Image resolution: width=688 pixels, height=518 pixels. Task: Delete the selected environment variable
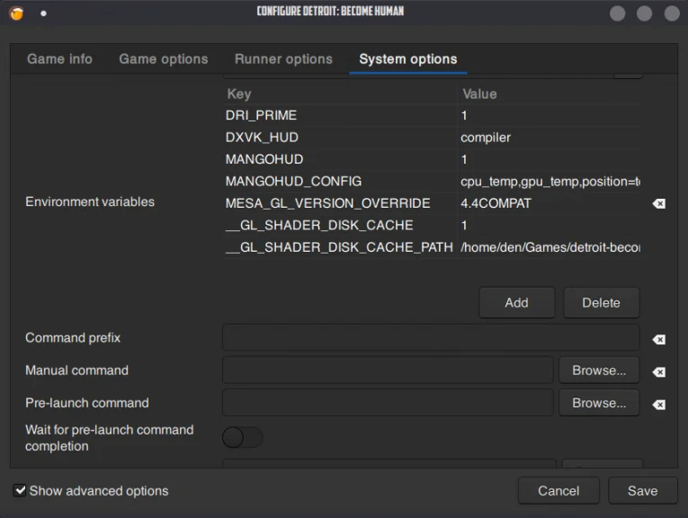click(x=601, y=303)
